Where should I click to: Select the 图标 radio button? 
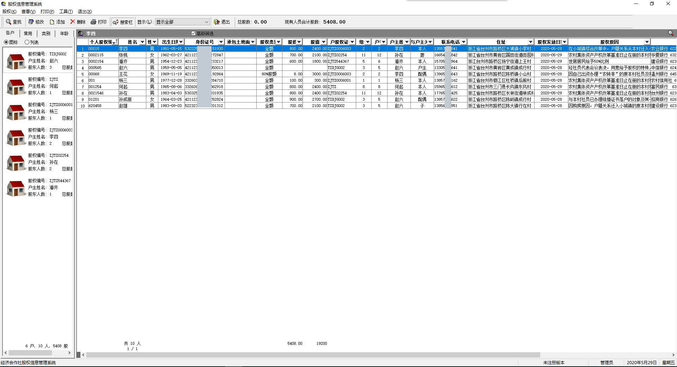pos(6,42)
